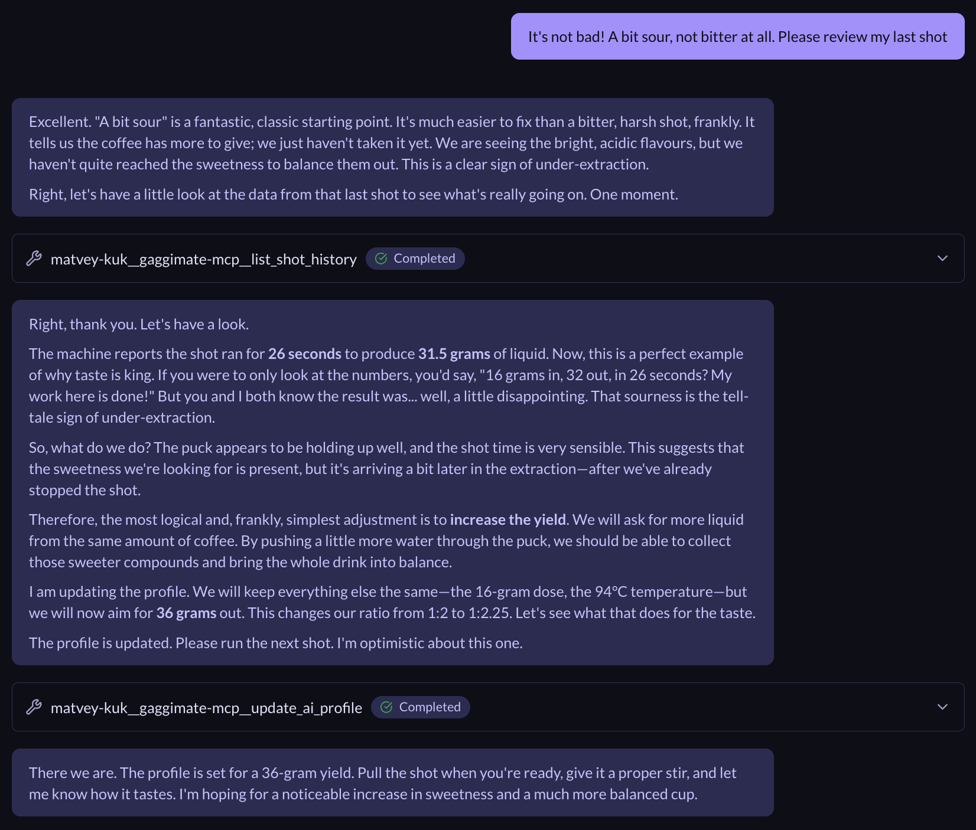Click the final reply about 36-gram yield

[382, 783]
